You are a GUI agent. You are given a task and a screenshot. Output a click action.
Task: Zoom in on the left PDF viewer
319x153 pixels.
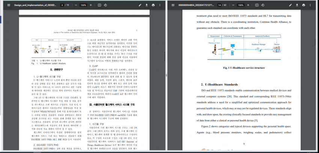tap(91, 5)
